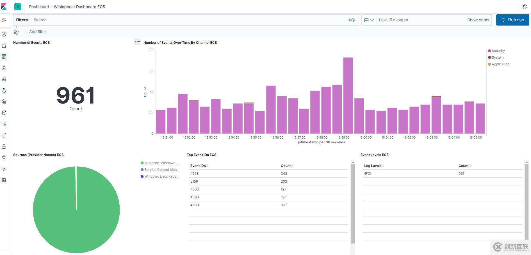Open Uptime from the sidebar
Screen dimensions: 531x255
pyautogui.click(x=4, y=135)
